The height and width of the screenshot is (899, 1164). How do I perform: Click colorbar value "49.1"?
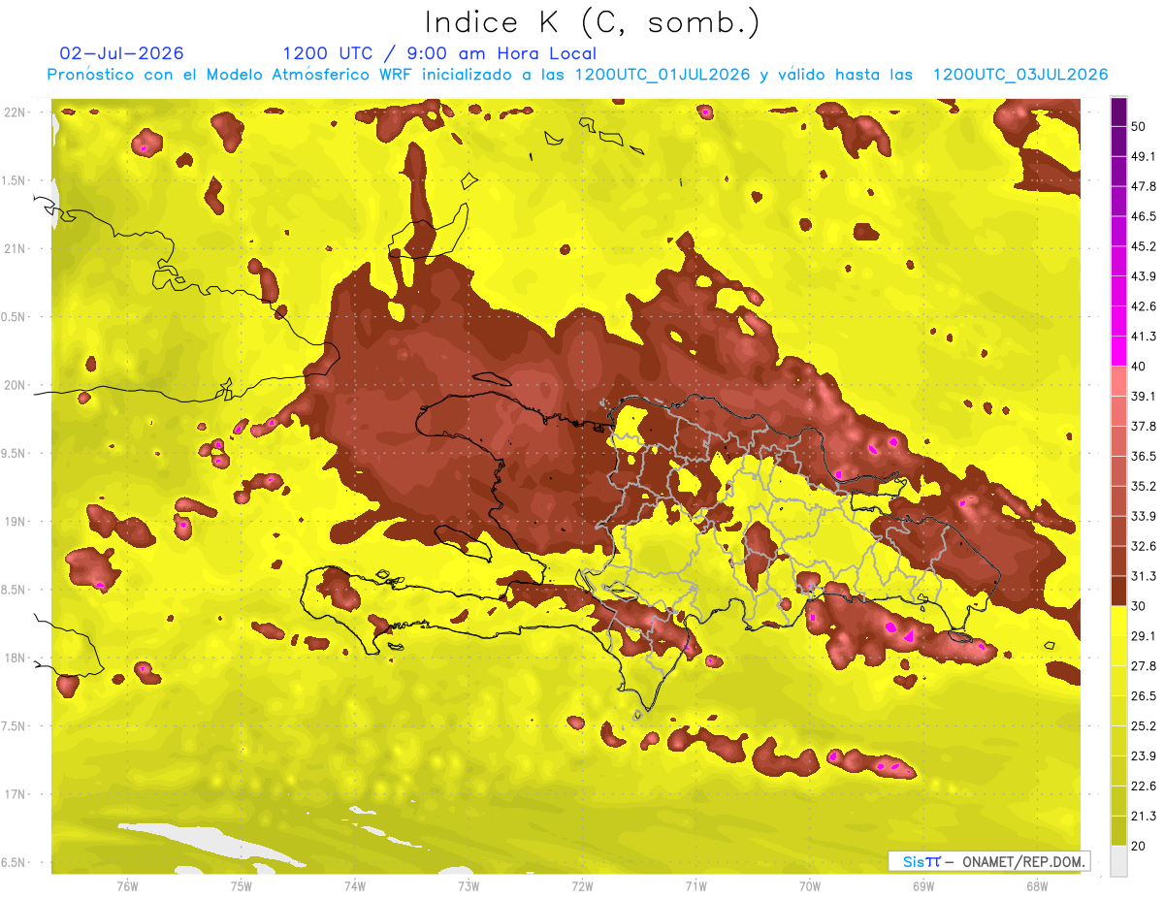pyautogui.click(x=1143, y=156)
